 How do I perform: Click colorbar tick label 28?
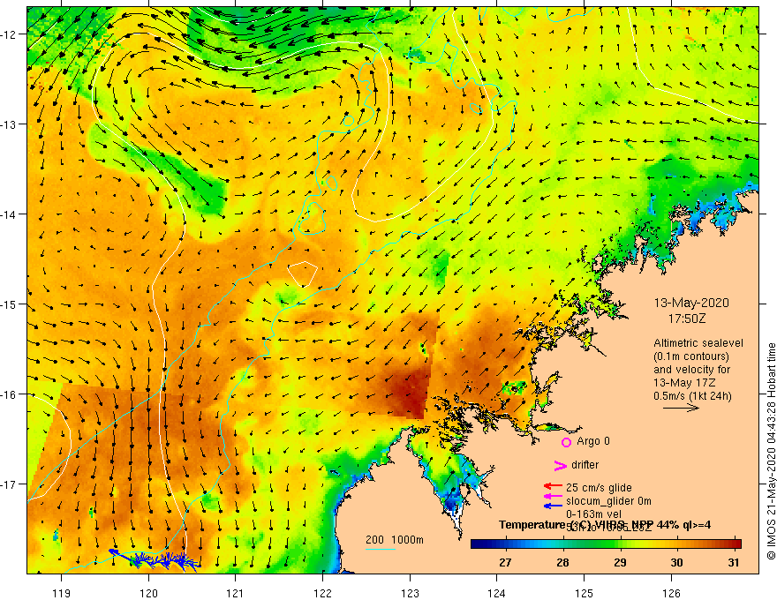(562, 562)
